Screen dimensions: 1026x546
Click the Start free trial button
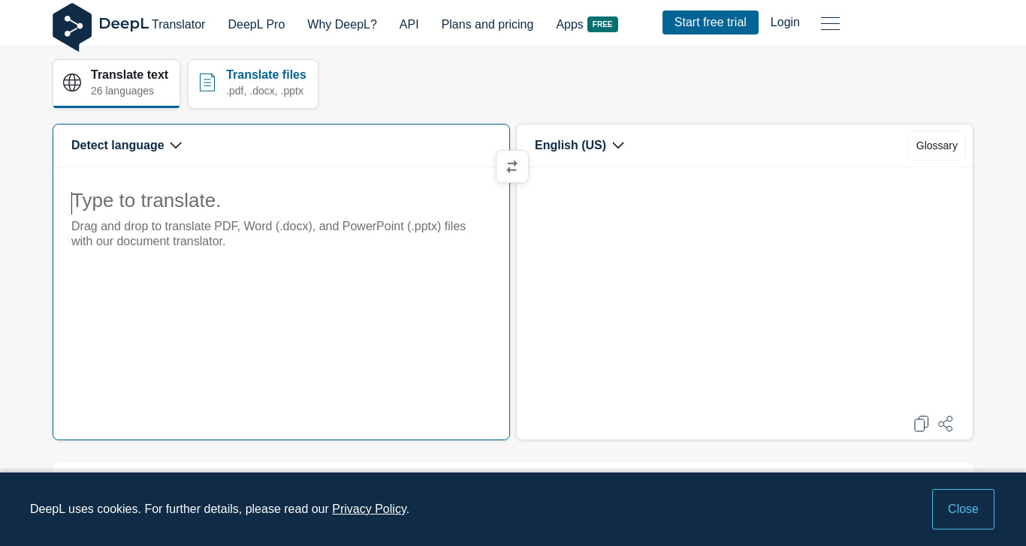click(x=711, y=22)
